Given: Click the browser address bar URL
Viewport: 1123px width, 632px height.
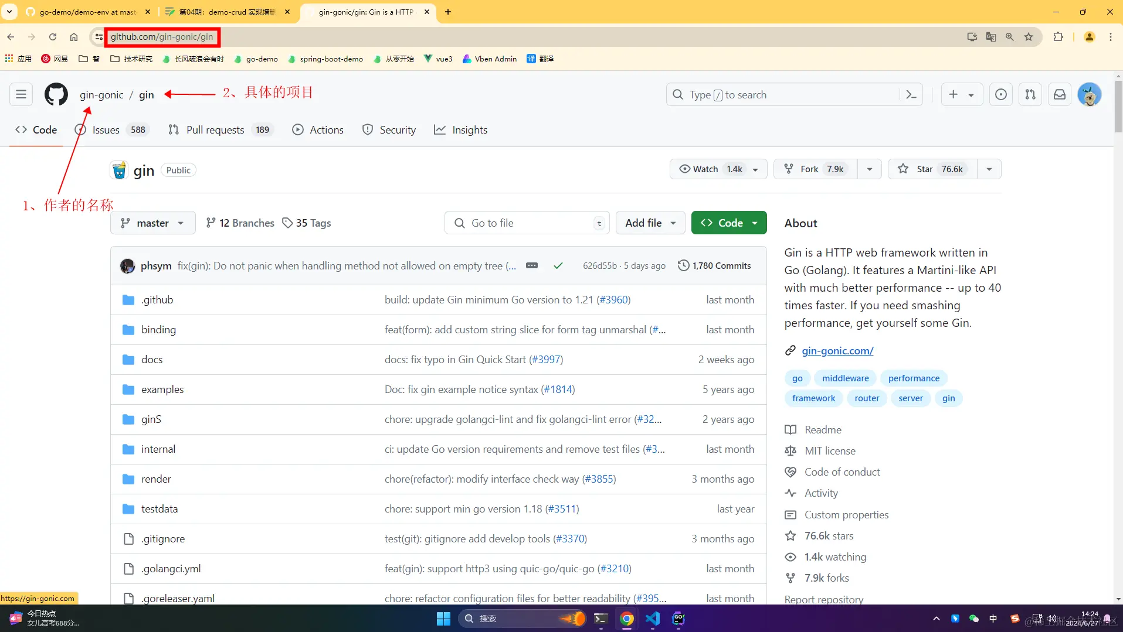Looking at the screenshot, I should [x=162, y=37].
